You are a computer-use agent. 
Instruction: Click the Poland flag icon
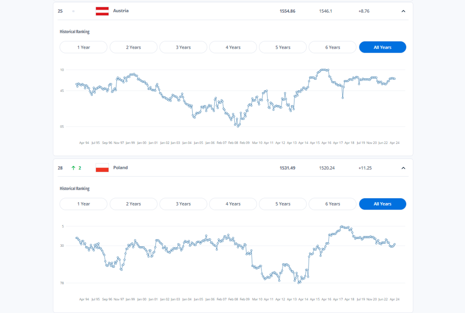(x=102, y=168)
